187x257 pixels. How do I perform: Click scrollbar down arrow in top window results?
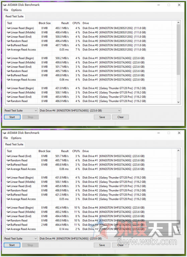[x=179, y=102]
